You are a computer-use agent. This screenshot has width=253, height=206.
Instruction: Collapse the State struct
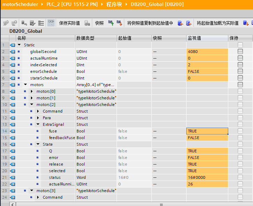point(38,144)
